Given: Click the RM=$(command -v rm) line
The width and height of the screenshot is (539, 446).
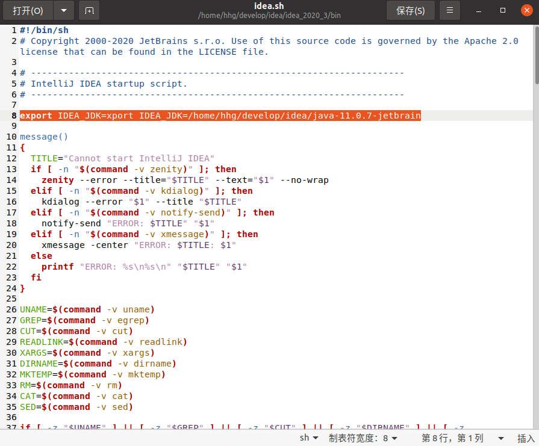Looking at the screenshot, I should (x=71, y=385).
